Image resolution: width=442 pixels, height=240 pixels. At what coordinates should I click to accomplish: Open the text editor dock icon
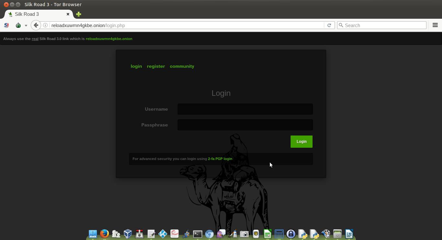[x=151, y=234]
